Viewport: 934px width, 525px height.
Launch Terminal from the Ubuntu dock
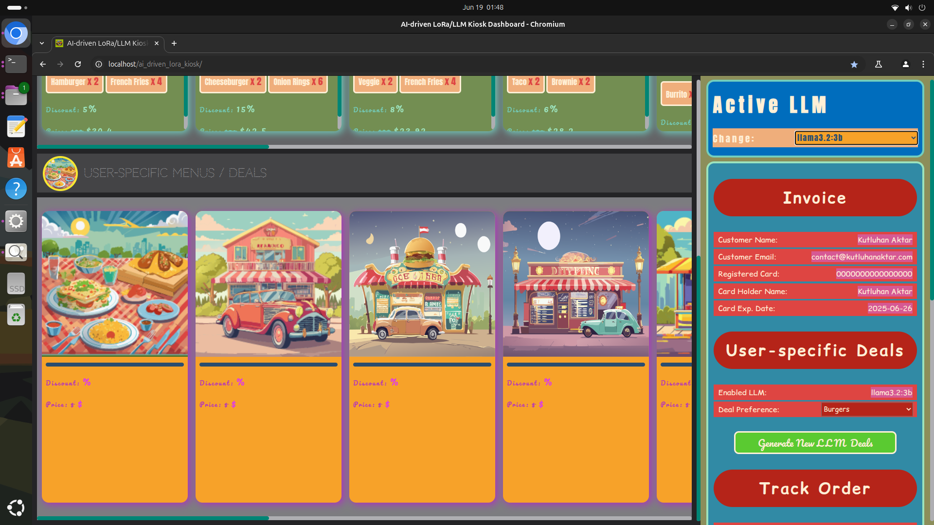[16, 64]
